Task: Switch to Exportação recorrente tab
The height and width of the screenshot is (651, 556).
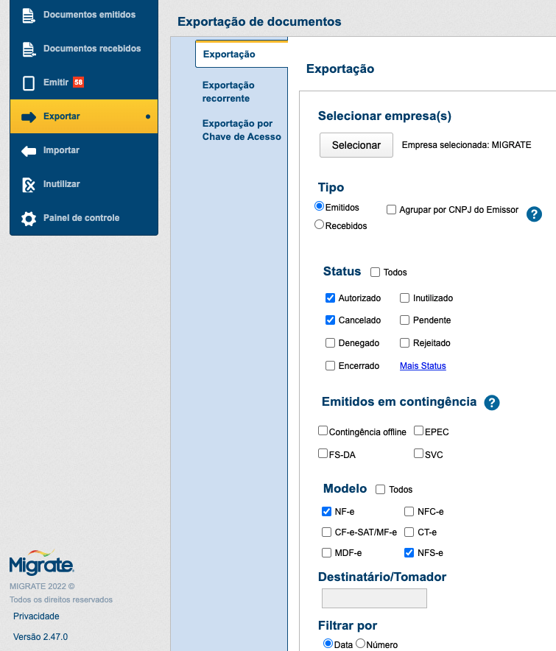Action: click(x=228, y=92)
